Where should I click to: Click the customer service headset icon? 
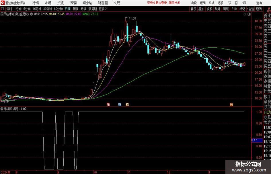point(229,3)
